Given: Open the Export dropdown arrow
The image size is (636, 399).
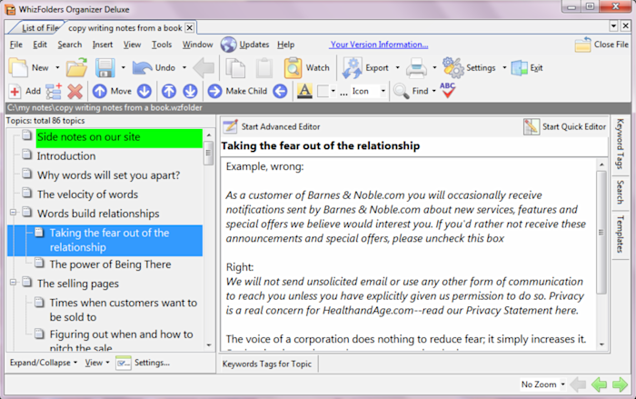Looking at the screenshot, I should click(397, 68).
